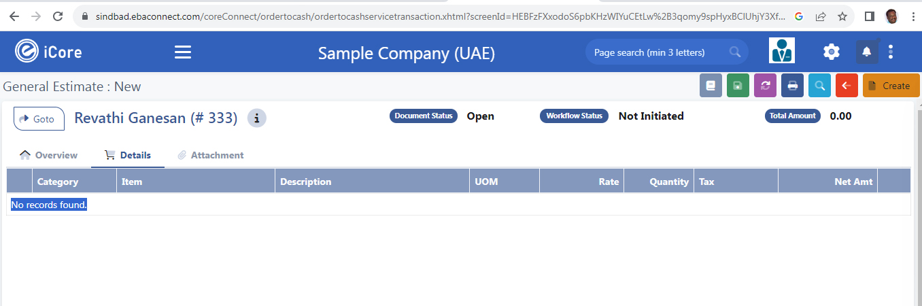Open the notifications bell
The image size is (922, 306).
(x=866, y=52)
